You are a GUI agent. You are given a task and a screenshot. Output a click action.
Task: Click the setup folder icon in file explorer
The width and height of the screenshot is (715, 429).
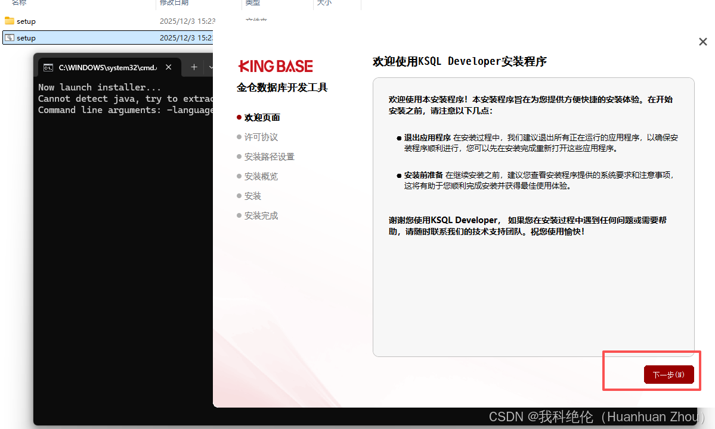pyautogui.click(x=10, y=21)
